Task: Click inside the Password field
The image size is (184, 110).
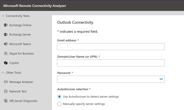Action: (108, 79)
